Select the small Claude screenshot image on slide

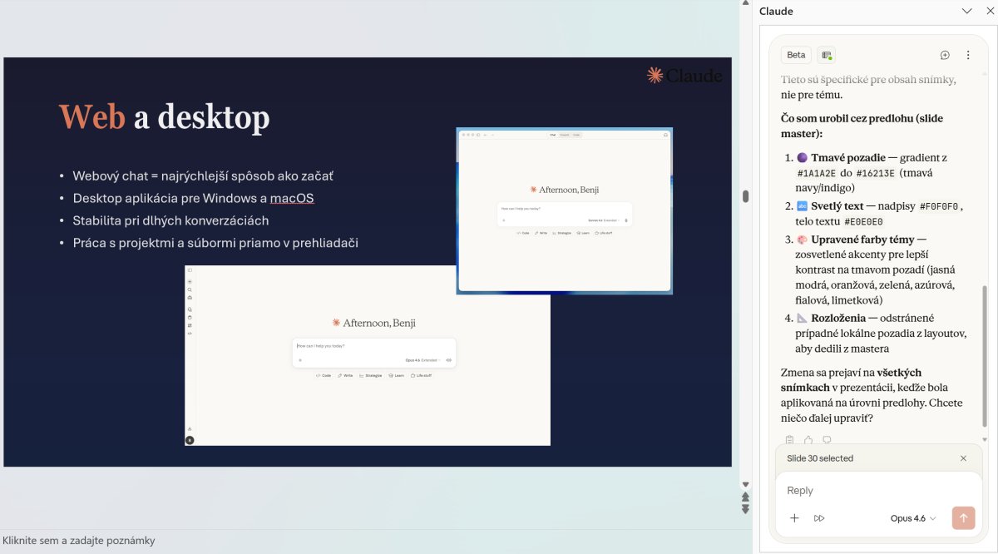564,210
